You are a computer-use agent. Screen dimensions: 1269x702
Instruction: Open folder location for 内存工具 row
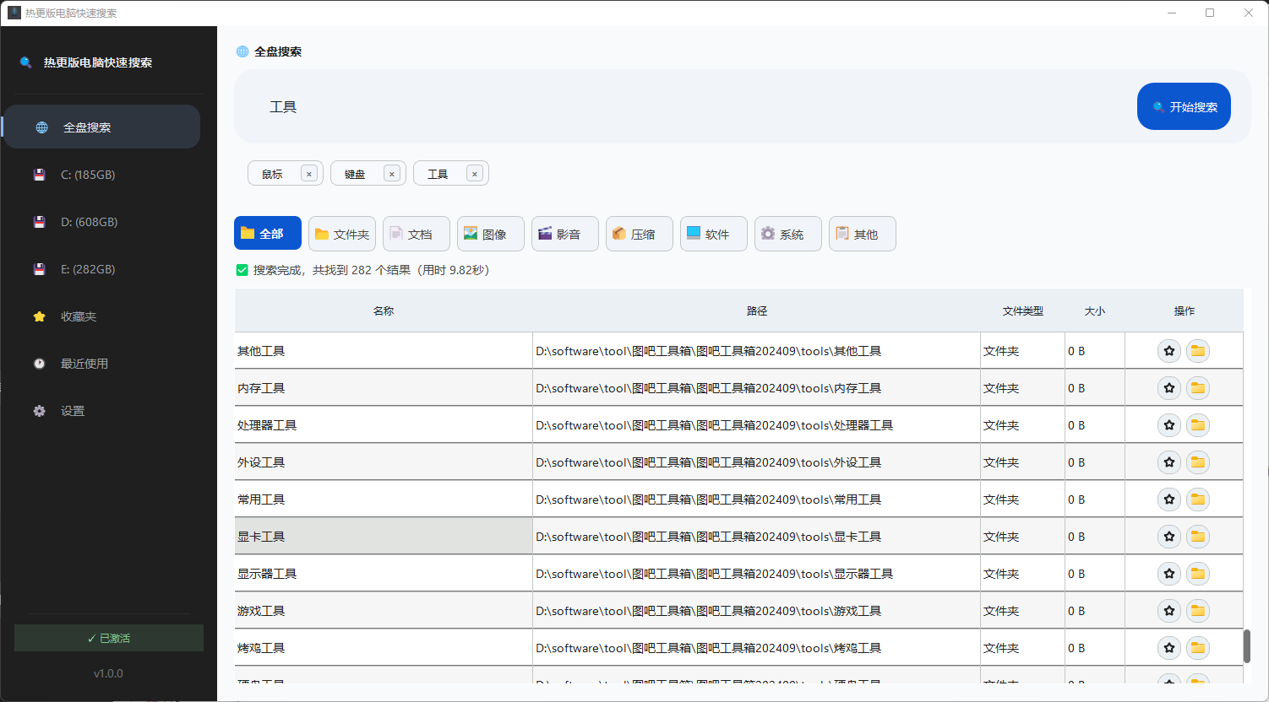[1197, 388]
